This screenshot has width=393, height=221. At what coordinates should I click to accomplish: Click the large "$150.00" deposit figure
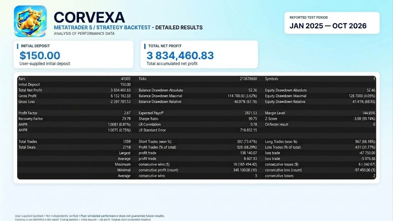40,55
